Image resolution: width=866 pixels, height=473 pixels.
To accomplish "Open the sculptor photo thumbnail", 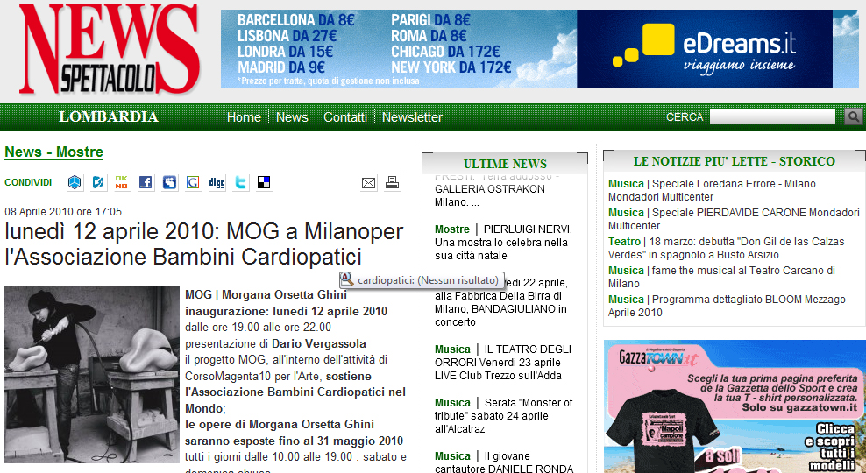I will [92, 375].
